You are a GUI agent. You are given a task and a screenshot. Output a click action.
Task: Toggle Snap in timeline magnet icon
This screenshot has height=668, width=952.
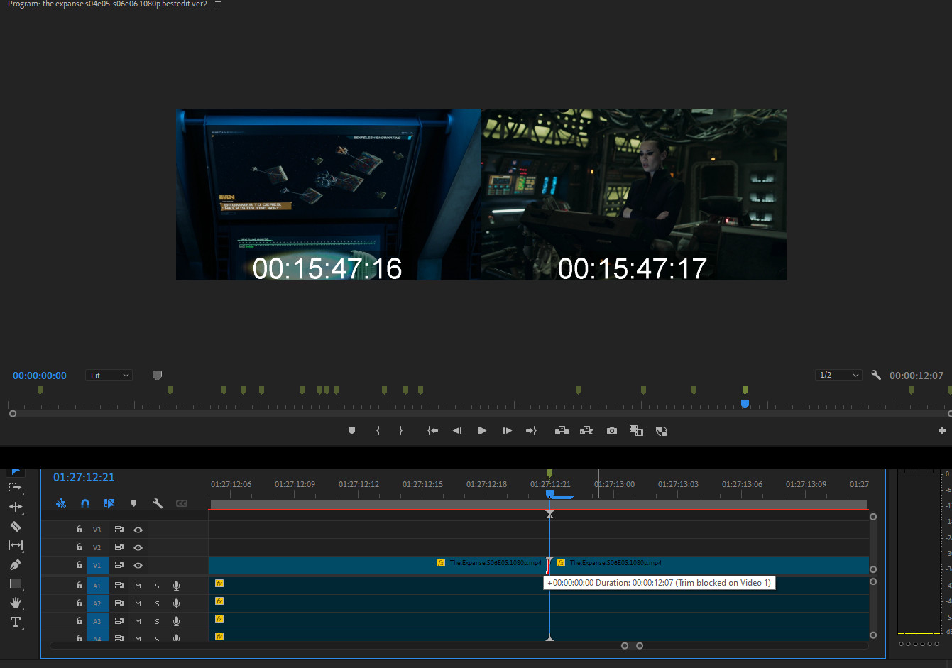[x=85, y=503]
